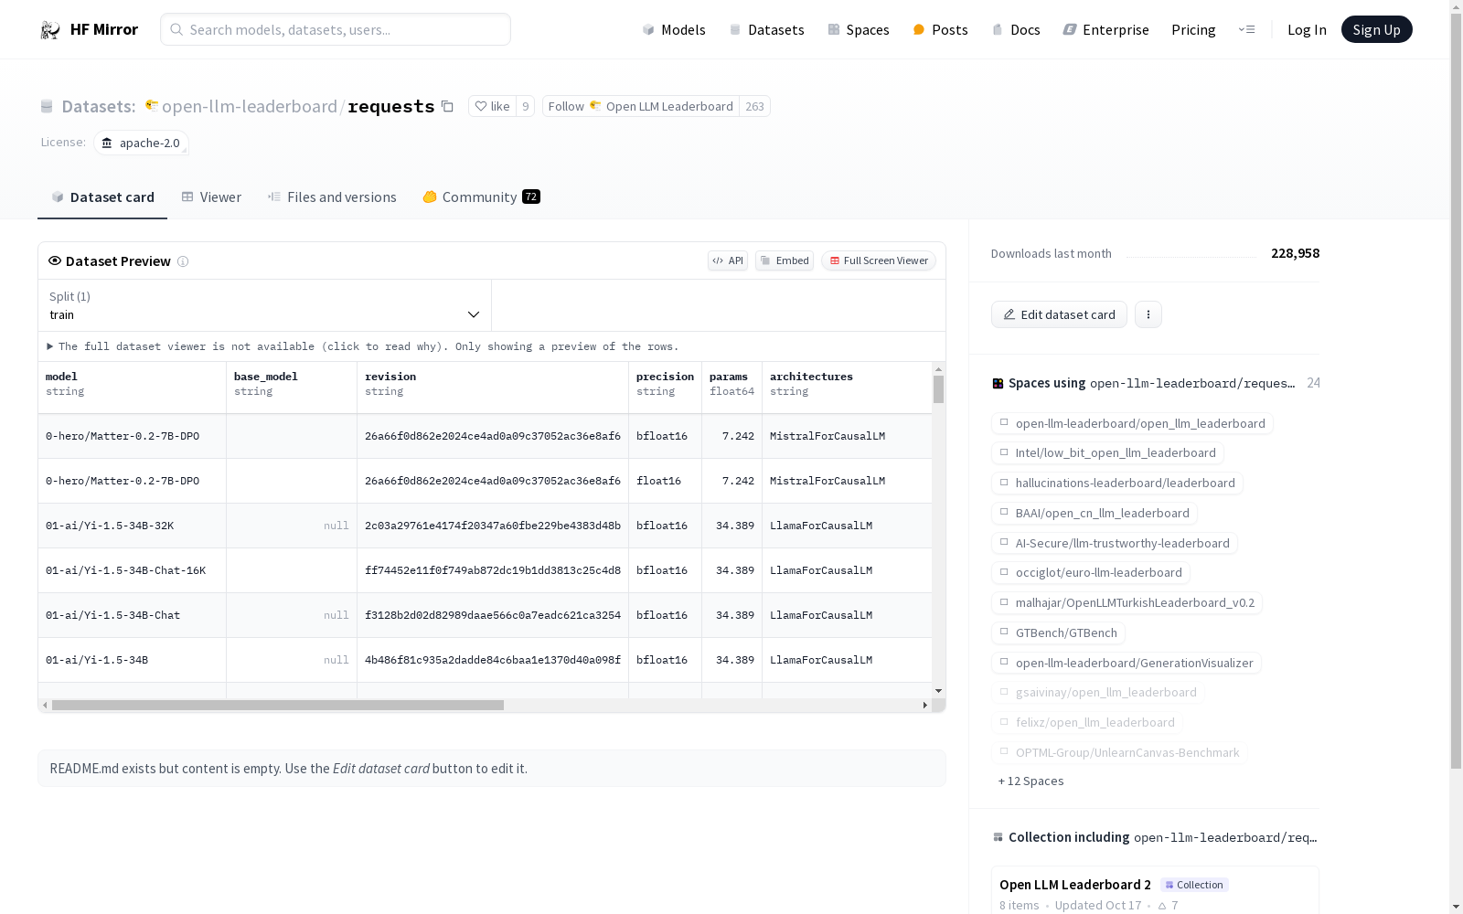This screenshot has height=914, width=1463.
Task: Open the three-dot dataset options menu
Action: click(x=1148, y=314)
